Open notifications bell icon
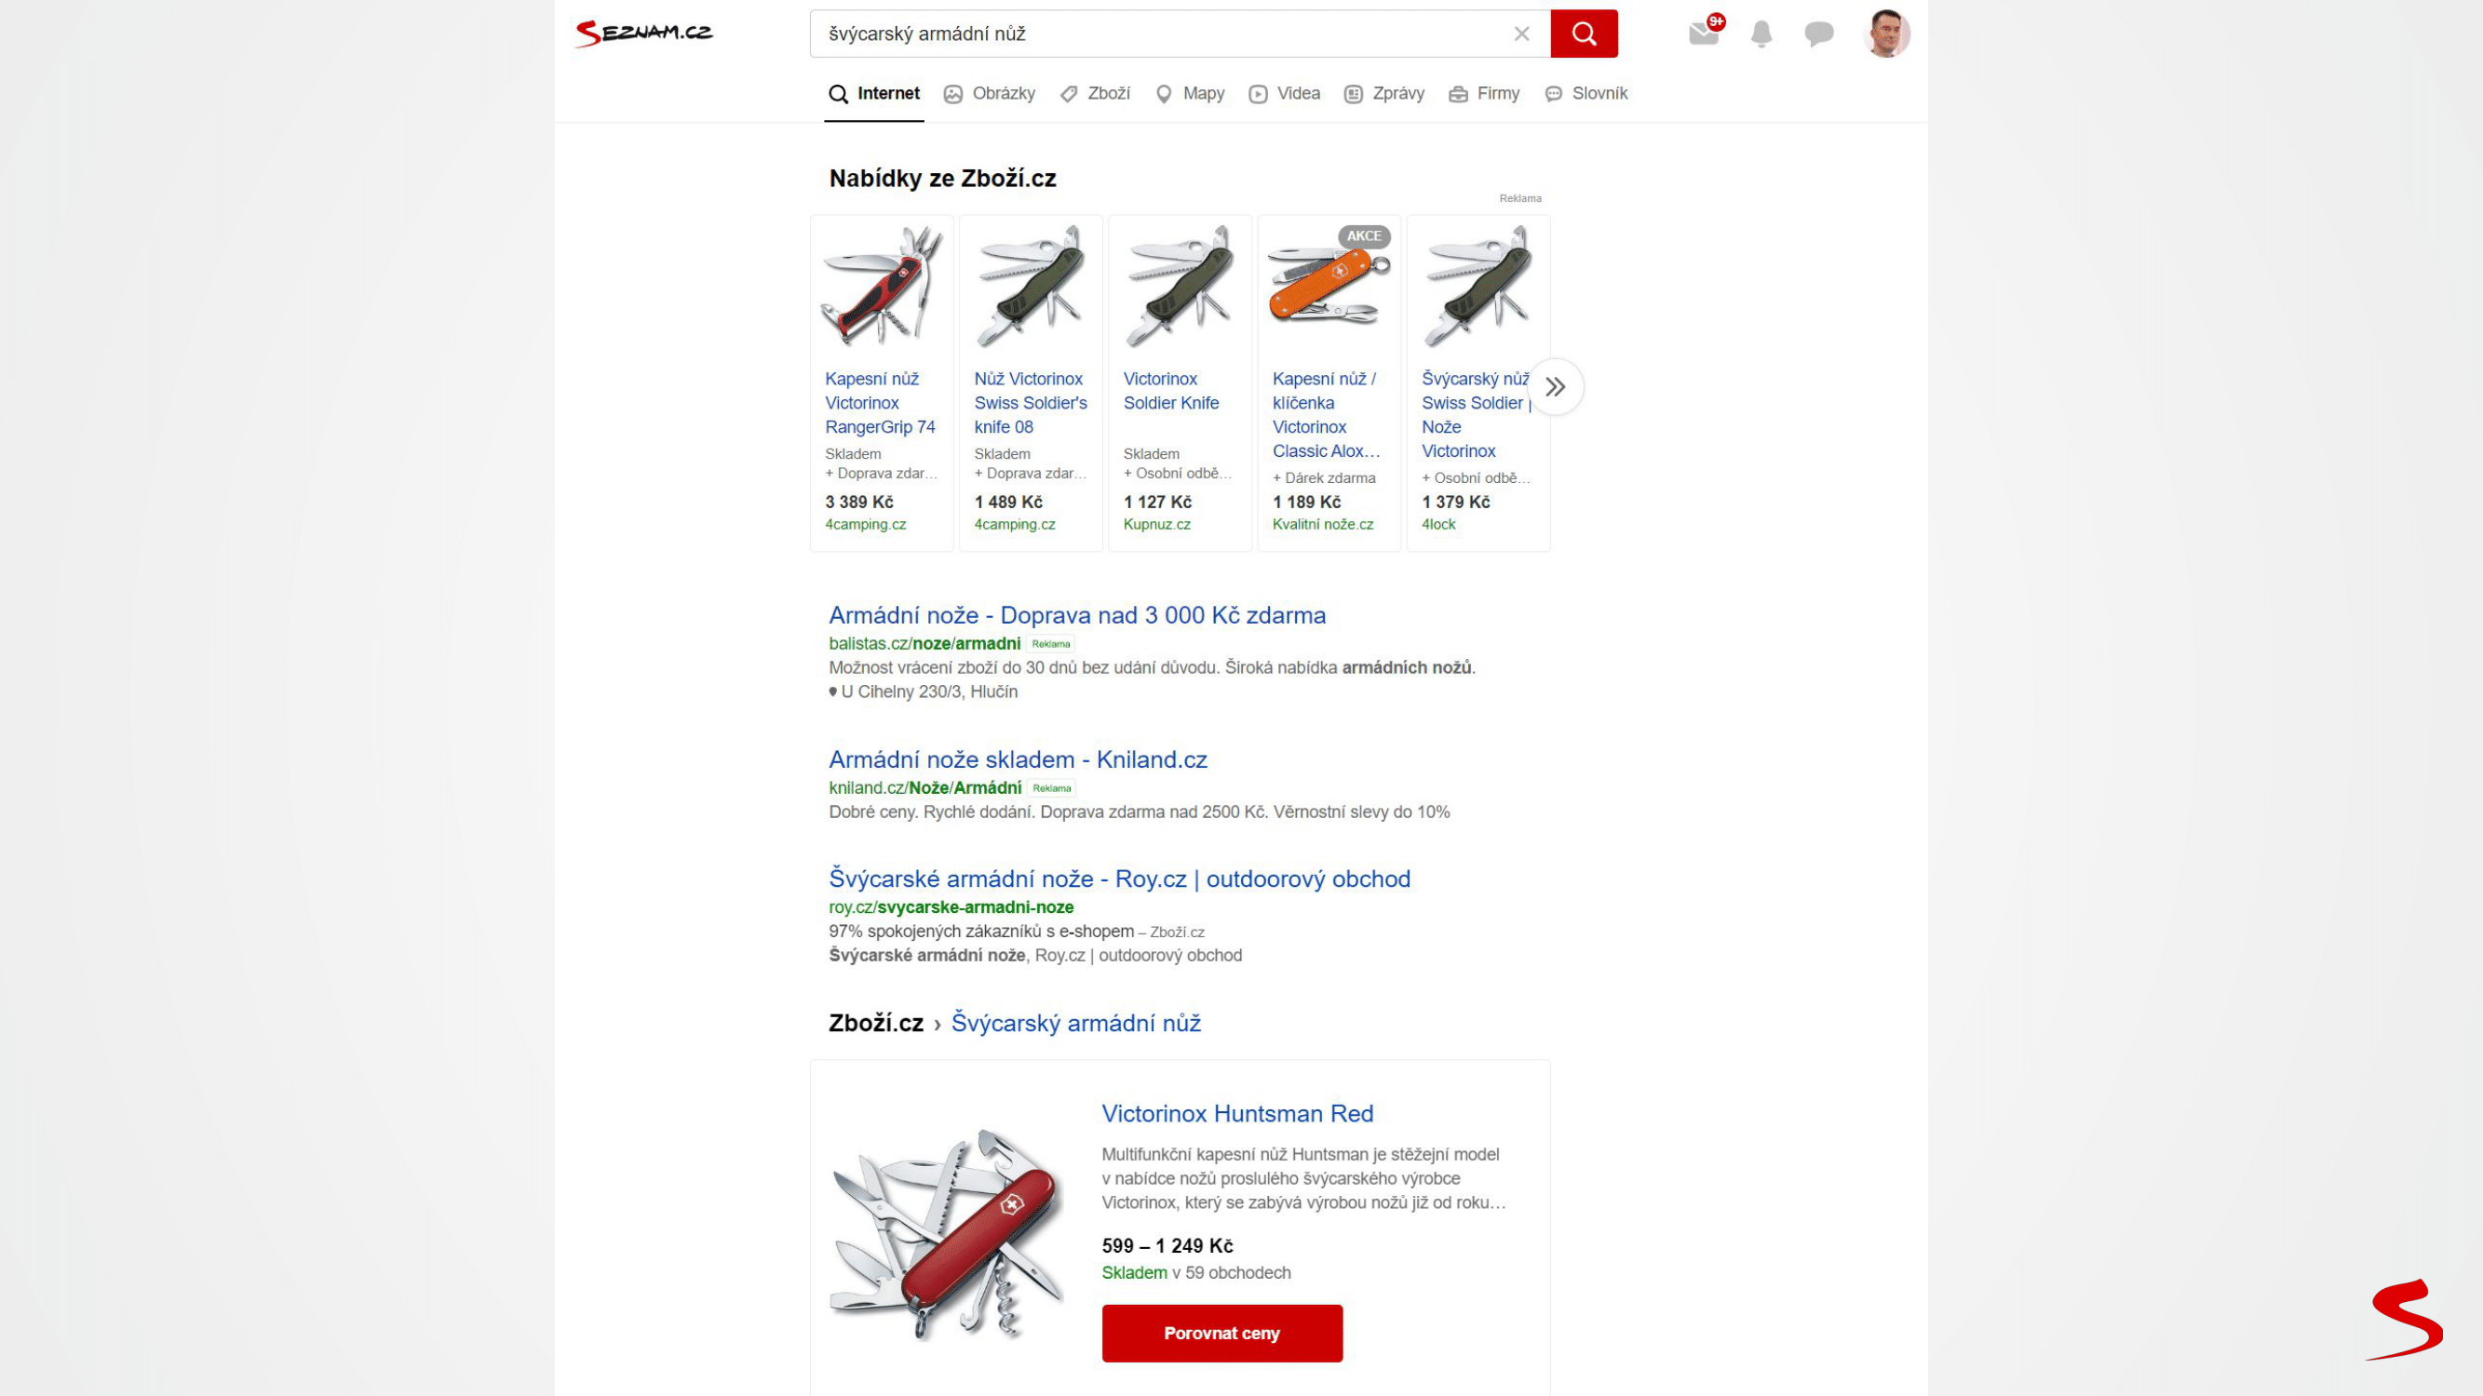The width and height of the screenshot is (2483, 1396). 1761,34
